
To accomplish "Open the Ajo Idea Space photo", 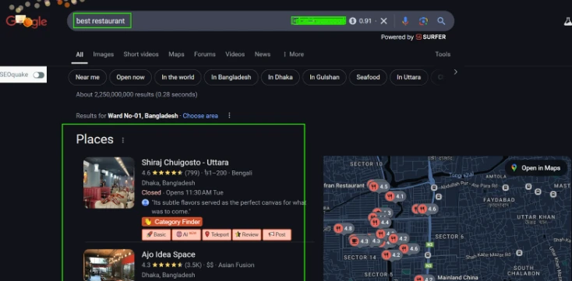I will [108, 265].
